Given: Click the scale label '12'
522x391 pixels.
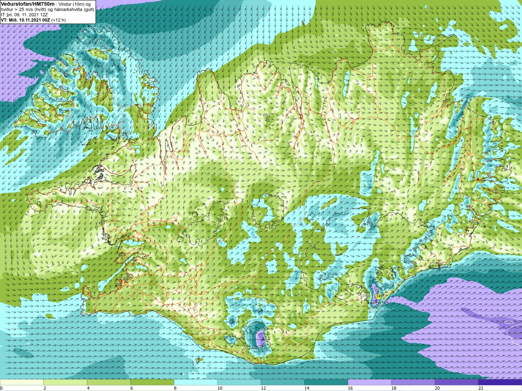Looking at the screenshot, I should coord(264,388).
